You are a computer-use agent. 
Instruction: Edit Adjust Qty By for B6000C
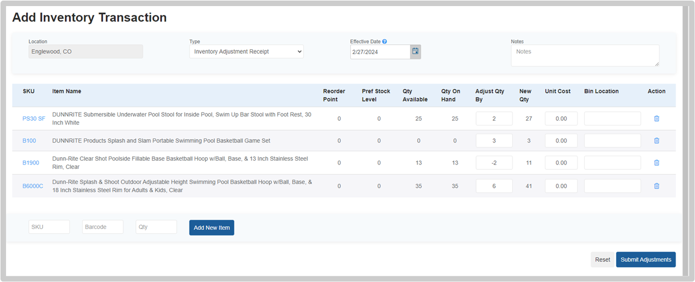click(x=494, y=186)
